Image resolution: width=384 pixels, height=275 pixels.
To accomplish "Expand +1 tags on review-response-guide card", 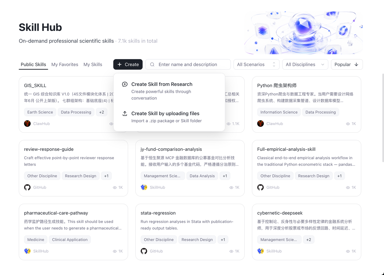I will [106, 176].
